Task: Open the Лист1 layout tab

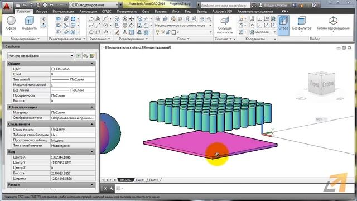Action: point(140,180)
